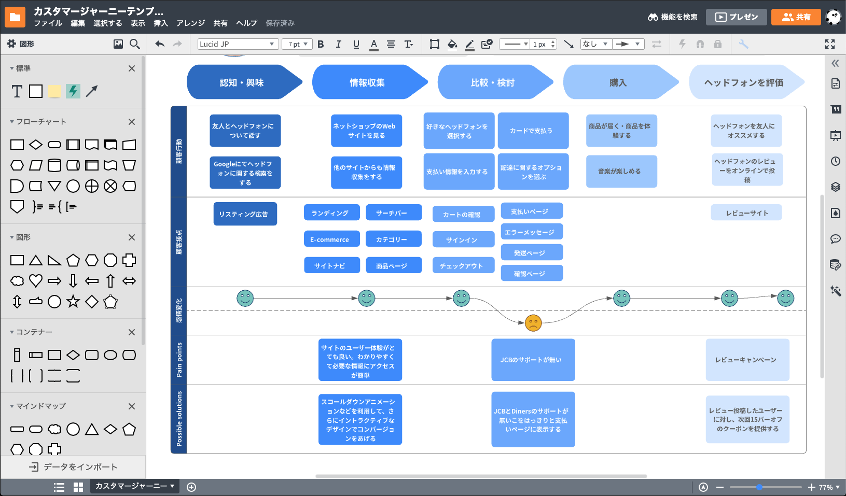Click the line color pen icon
This screenshot has width=846, height=496.
[469, 44]
